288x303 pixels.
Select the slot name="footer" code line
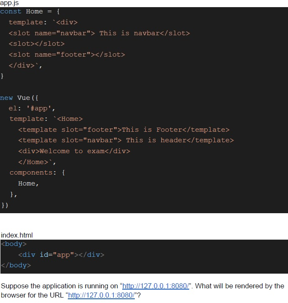pos(67,55)
